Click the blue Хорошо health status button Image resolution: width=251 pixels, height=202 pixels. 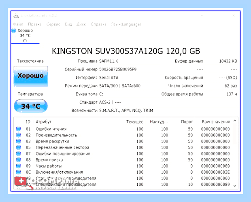[31, 76]
